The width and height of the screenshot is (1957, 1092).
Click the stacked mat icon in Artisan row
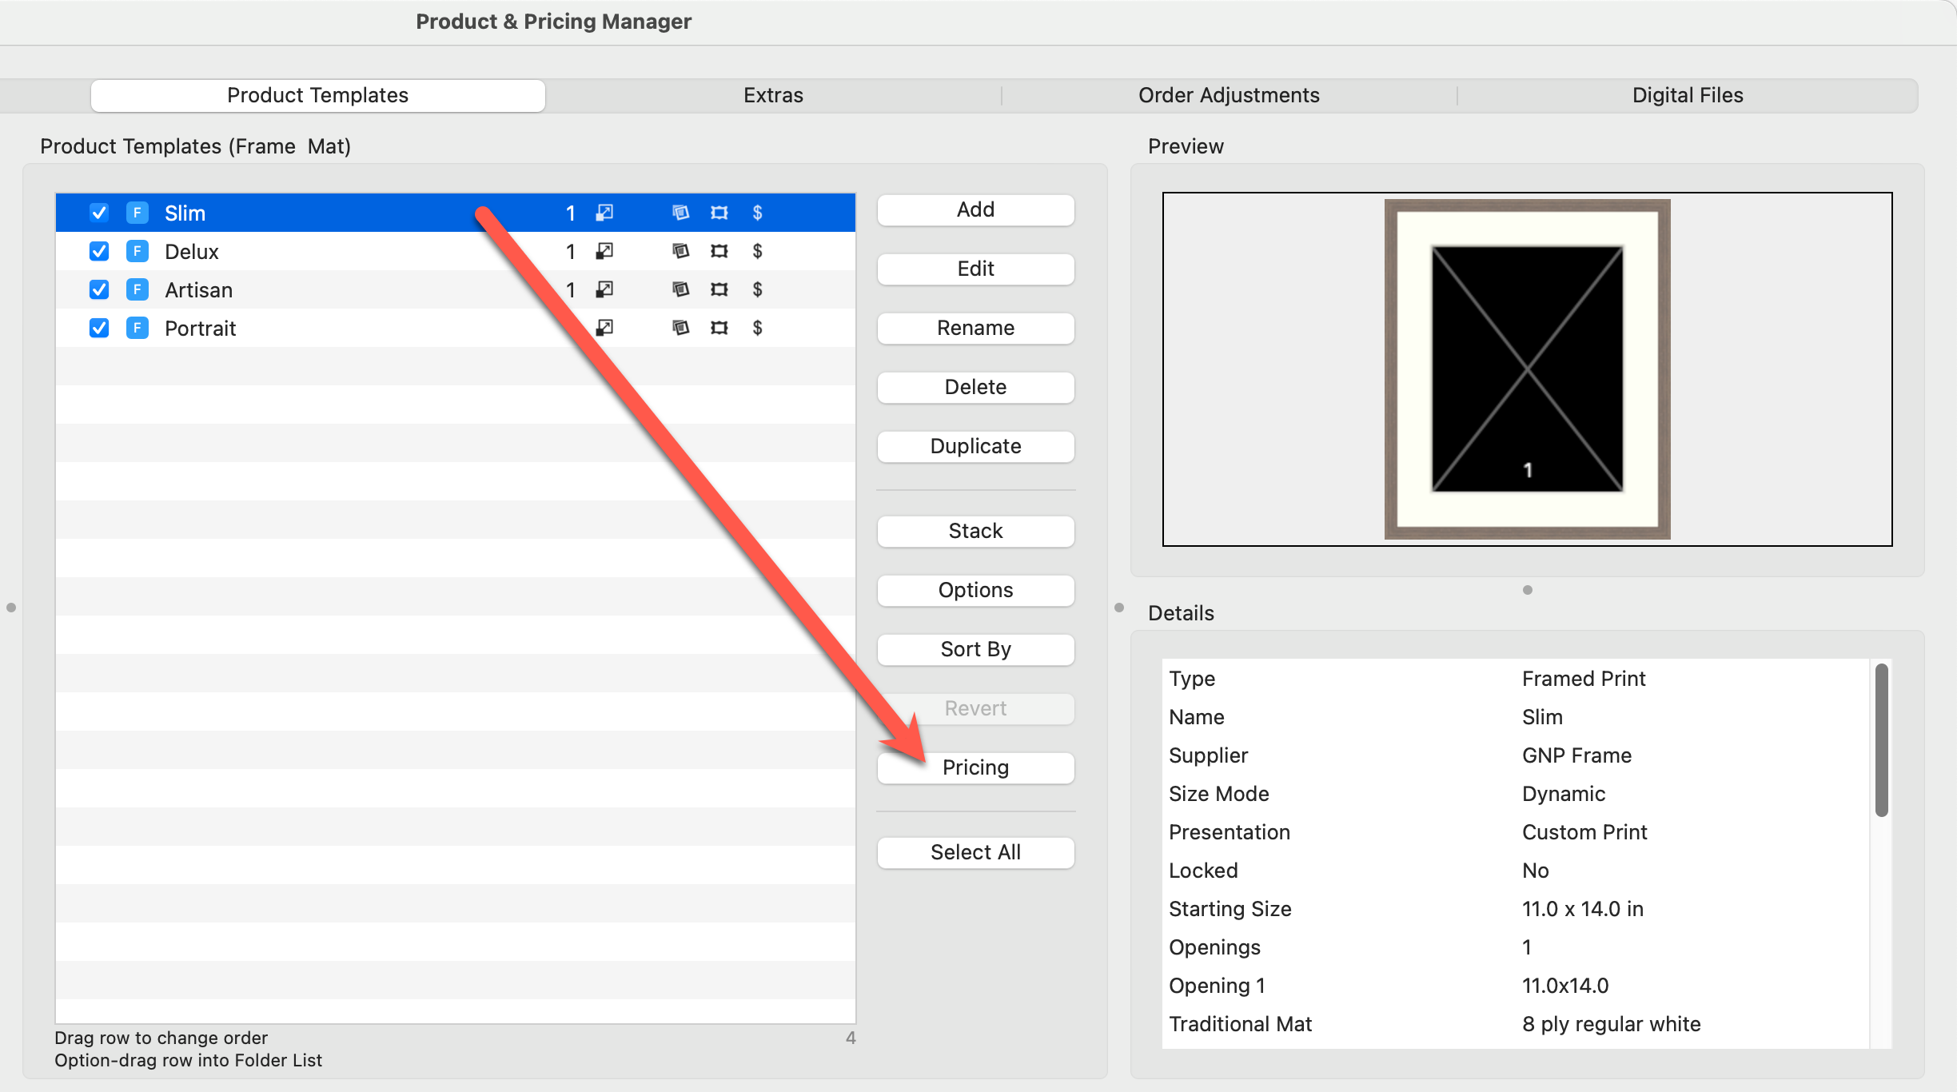tap(680, 289)
